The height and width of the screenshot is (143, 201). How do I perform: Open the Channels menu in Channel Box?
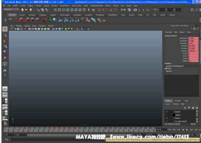[x=168, y=32]
